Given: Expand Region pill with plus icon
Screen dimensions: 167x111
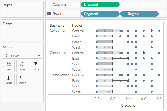Looking at the screenshot, I should pos(125,14).
